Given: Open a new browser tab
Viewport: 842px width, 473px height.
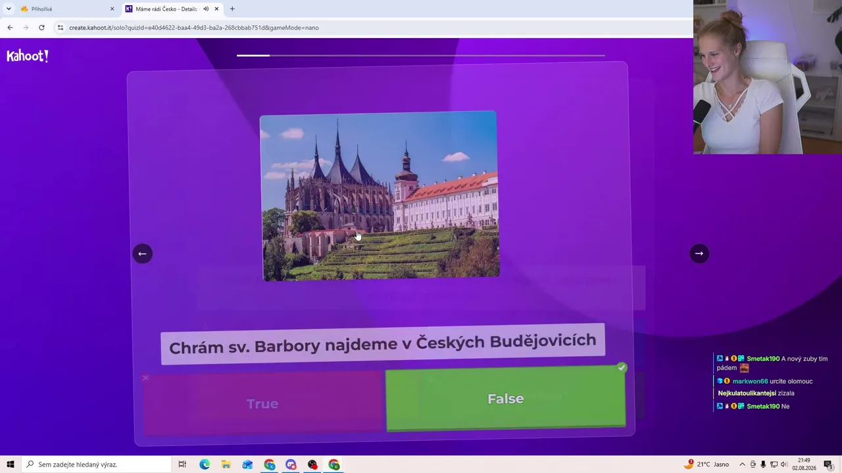Looking at the screenshot, I should point(232,9).
